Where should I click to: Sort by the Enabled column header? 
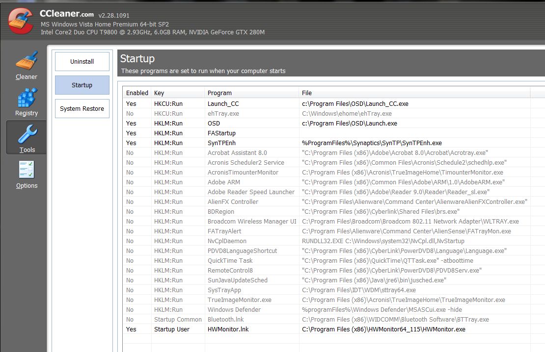click(137, 93)
